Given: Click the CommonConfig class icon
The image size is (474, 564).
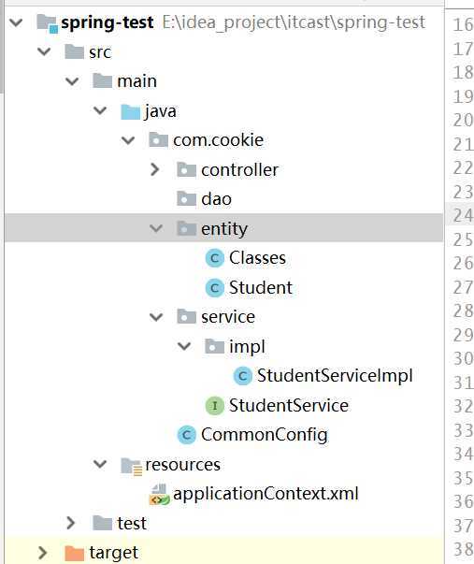Looking at the screenshot, I should (187, 435).
